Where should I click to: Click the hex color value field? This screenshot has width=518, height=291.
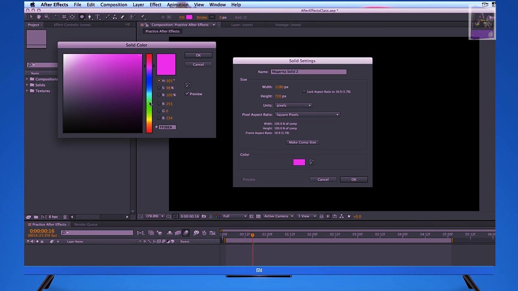[167, 127]
